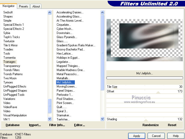Click the Cancel button
Viewport: 185px width, 139px height.
coord(156,136)
